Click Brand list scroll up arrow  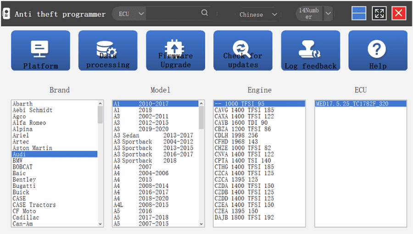[100, 103]
